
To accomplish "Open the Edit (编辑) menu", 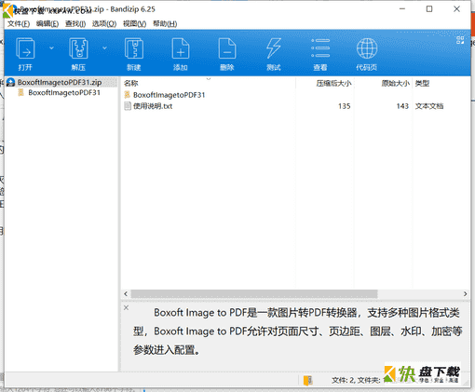I will 47,24.
